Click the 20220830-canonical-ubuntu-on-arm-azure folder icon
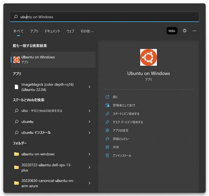 16,183
